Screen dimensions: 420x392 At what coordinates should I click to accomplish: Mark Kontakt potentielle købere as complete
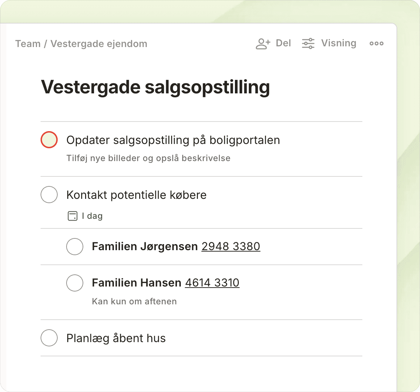[49, 195]
